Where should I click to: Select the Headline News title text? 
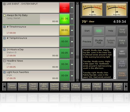tap(15, 61)
